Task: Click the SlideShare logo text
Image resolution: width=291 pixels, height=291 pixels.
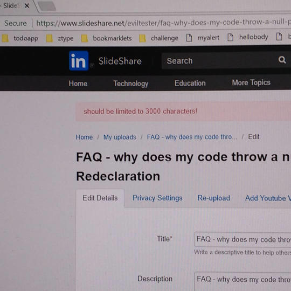Action: pos(120,61)
